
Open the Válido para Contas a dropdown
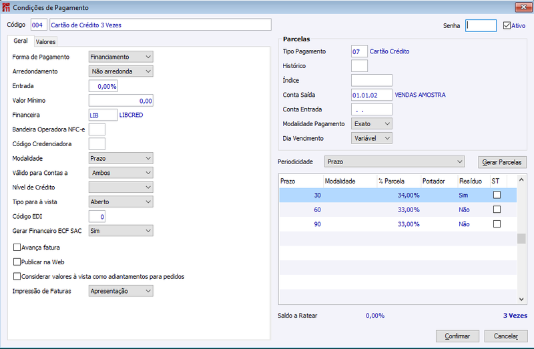coord(121,173)
